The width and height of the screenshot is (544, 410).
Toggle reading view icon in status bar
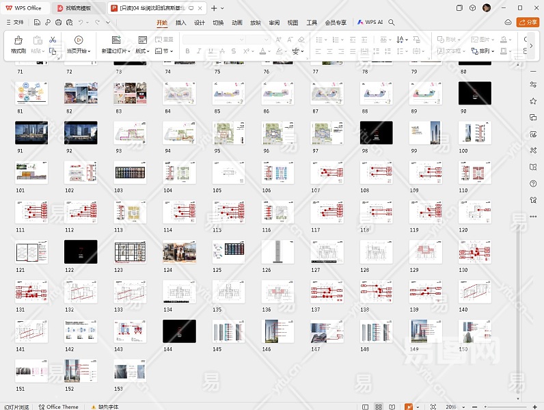393,407
